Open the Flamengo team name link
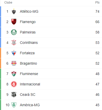Screen dimensions: 102x110 [28, 22]
